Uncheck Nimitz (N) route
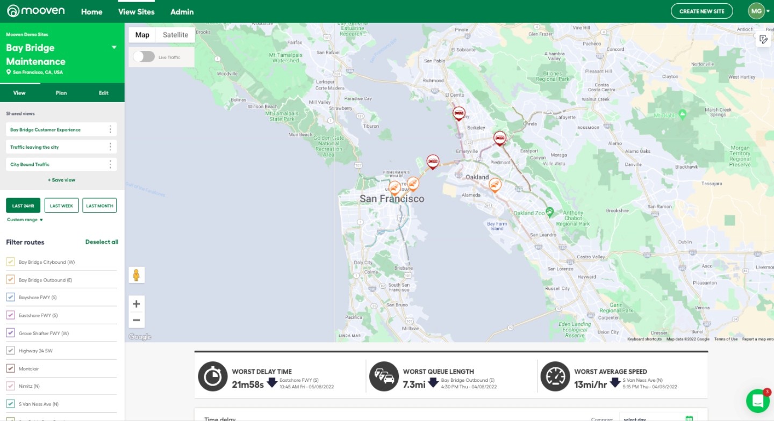Image resolution: width=774 pixels, height=421 pixels. (10, 386)
